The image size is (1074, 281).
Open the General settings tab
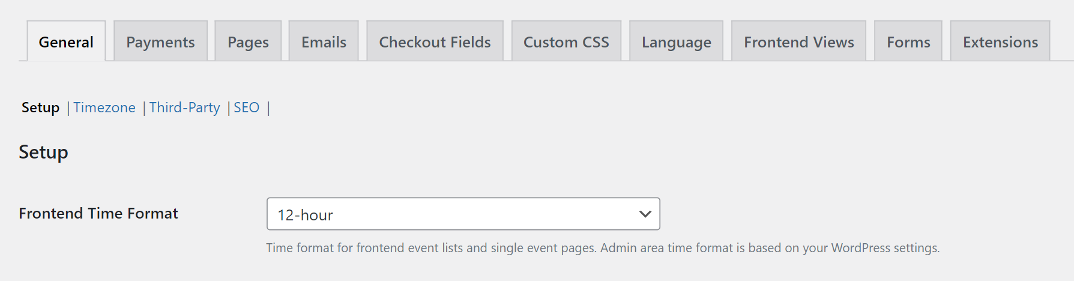click(66, 42)
